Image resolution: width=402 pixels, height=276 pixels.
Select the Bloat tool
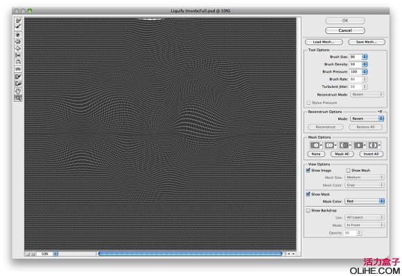[x=18, y=49]
